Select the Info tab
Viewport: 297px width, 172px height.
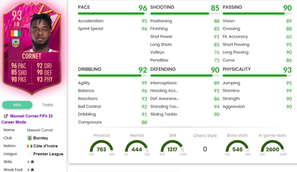coord(17,105)
